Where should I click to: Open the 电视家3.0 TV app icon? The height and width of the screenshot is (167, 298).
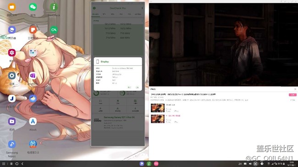click(x=33, y=144)
